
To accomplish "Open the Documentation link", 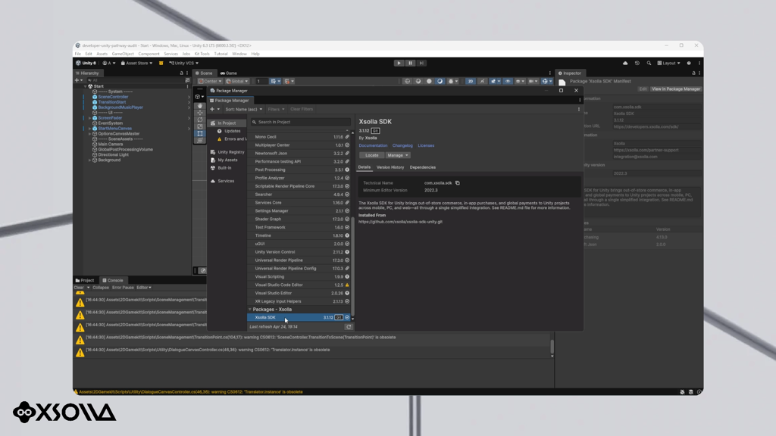I will [x=373, y=146].
